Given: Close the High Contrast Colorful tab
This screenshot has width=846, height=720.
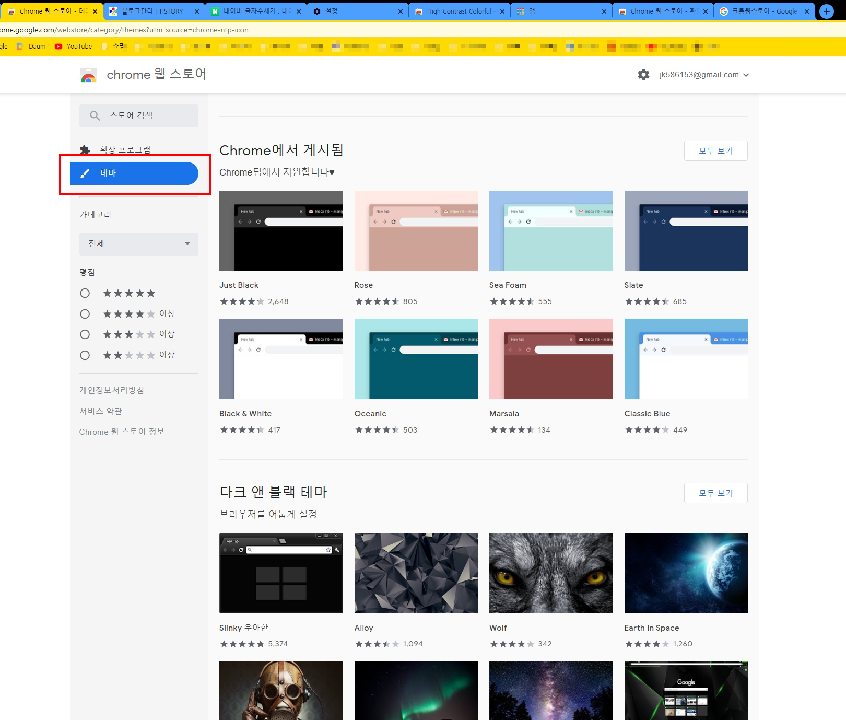Looking at the screenshot, I should point(502,11).
